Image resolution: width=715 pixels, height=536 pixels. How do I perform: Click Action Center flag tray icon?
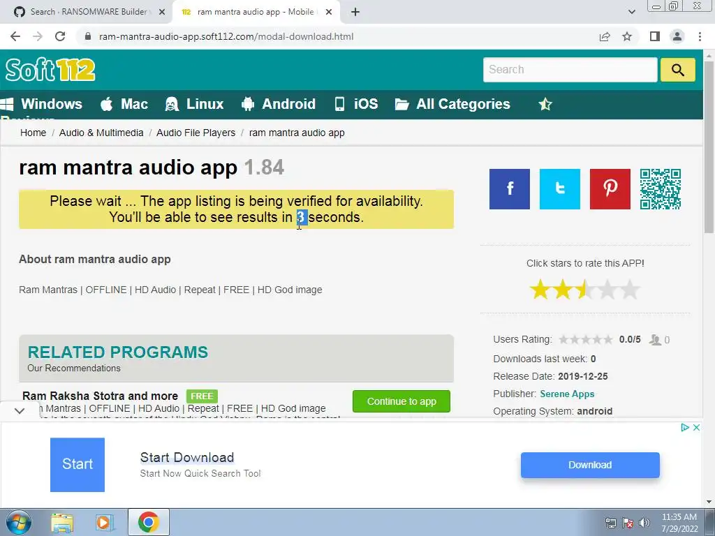pos(628,523)
